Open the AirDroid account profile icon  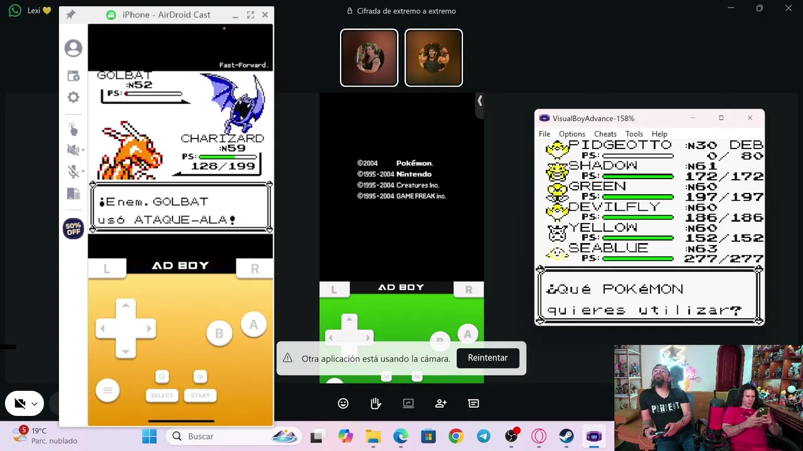tap(73, 48)
